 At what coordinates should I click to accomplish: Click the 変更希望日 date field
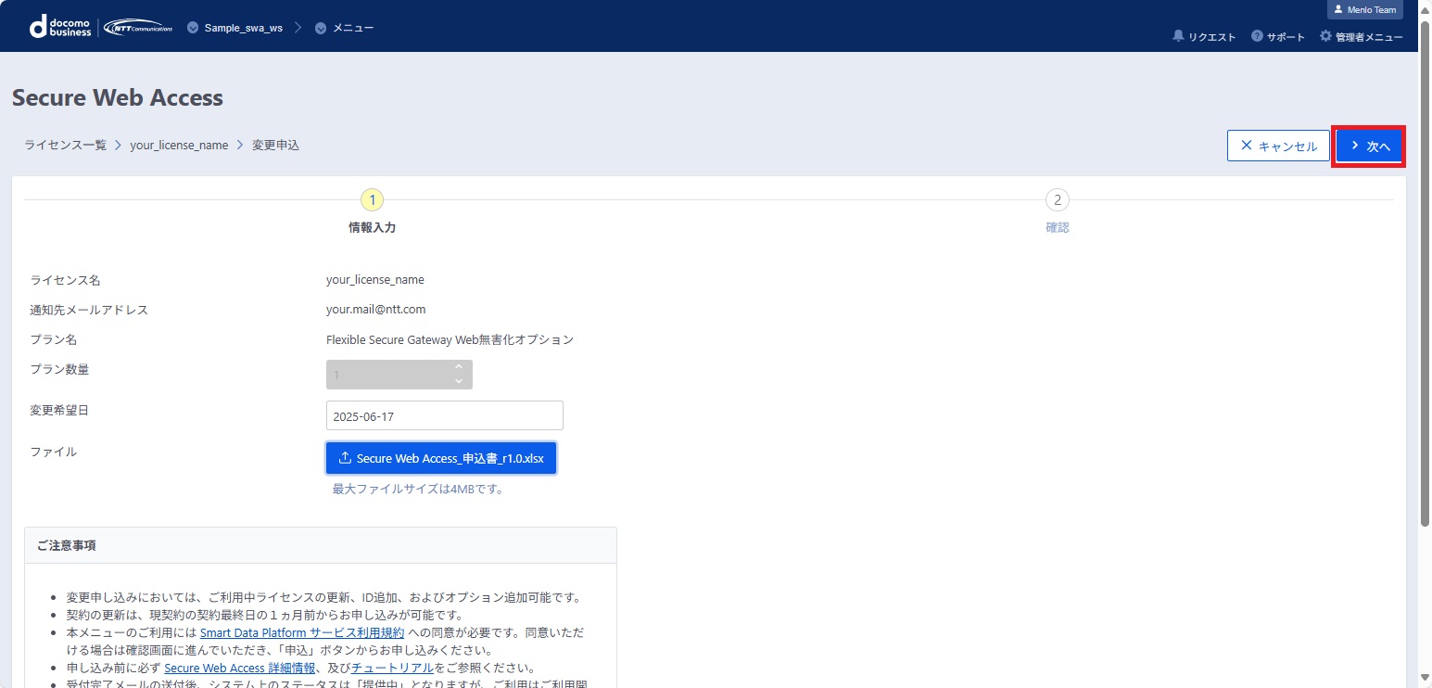click(x=445, y=415)
